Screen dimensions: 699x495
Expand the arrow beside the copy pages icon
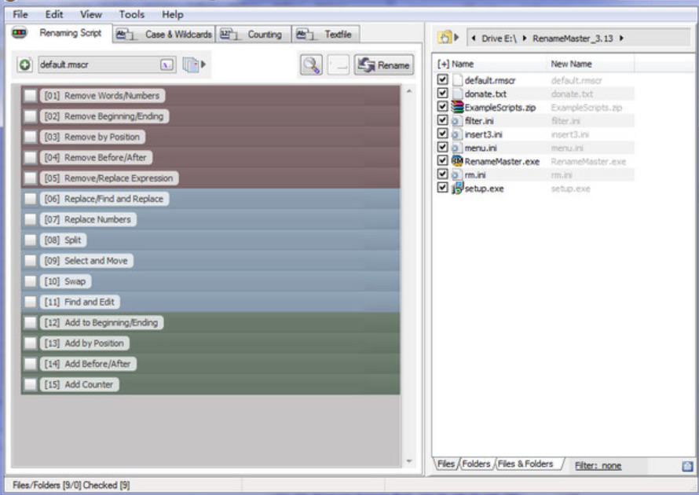tap(203, 64)
